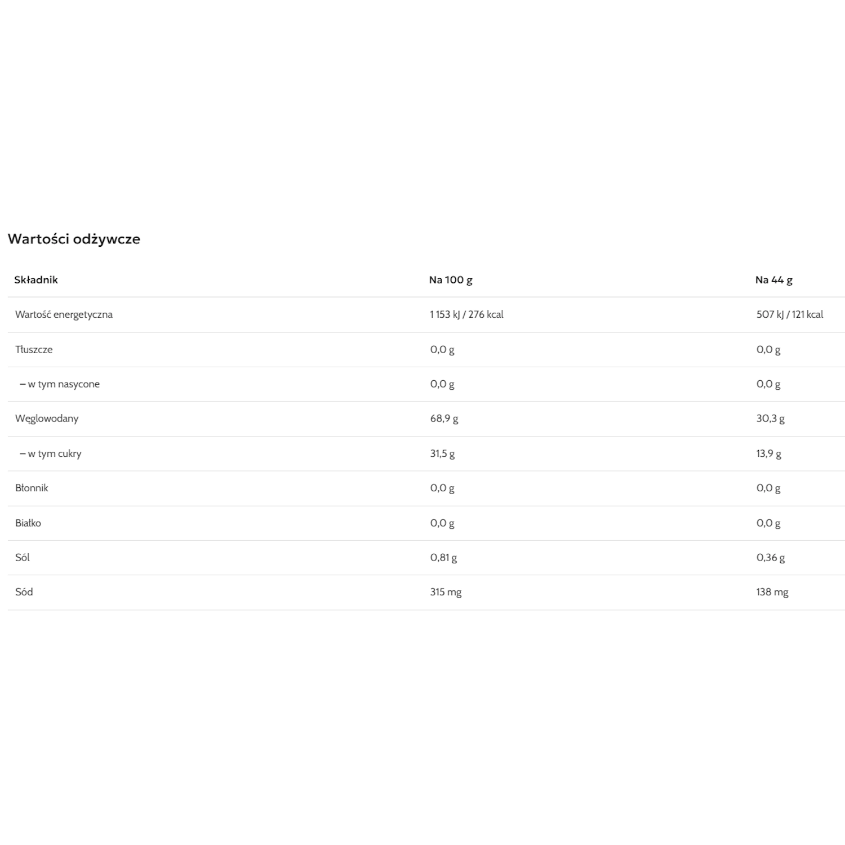Image resolution: width=845 pixels, height=845 pixels.
Task: Select the "Tłuszcze" row label
Action: pyautogui.click(x=34, y=349)
